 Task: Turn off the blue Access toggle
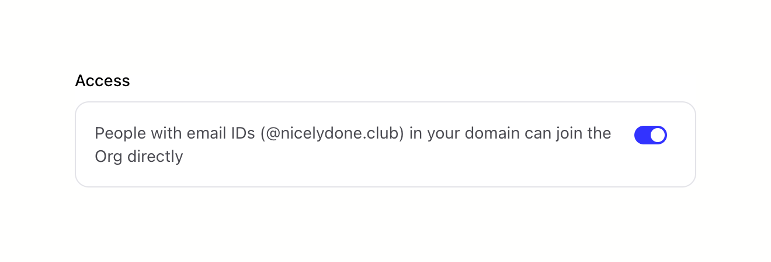(x=650, y=135)
